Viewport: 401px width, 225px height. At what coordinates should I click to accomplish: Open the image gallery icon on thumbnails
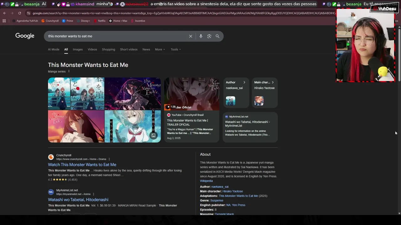(x=154, y=135)
